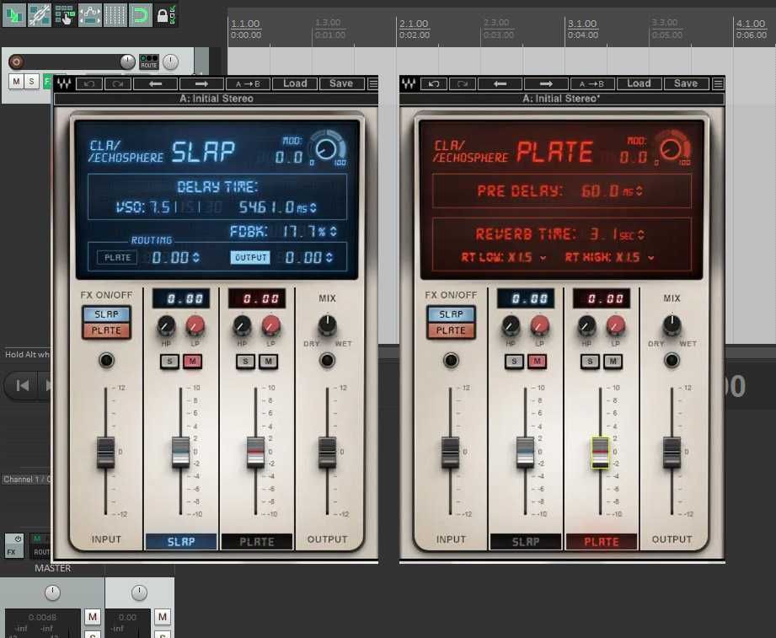Viewport: 776px width, 638px height.
Task: Toggle REAPER grid lines toolbar icon
Action: click(115, 15)
